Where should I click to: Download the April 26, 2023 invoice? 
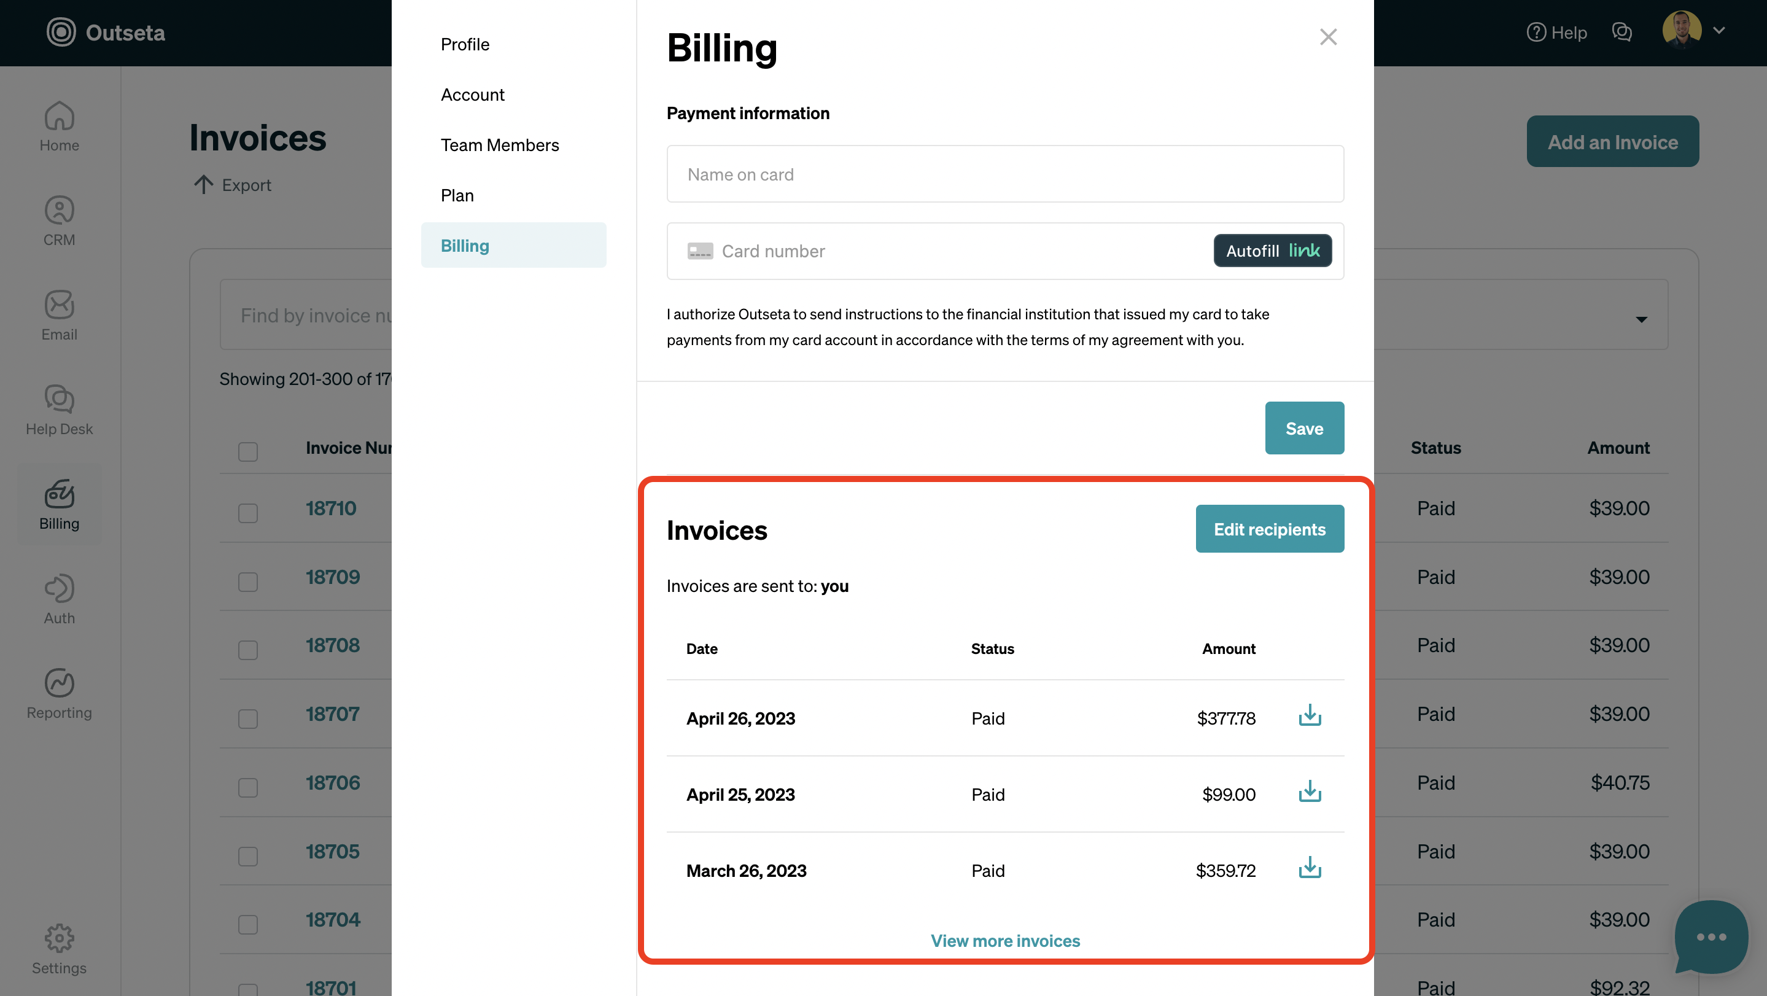point(1310,716)
